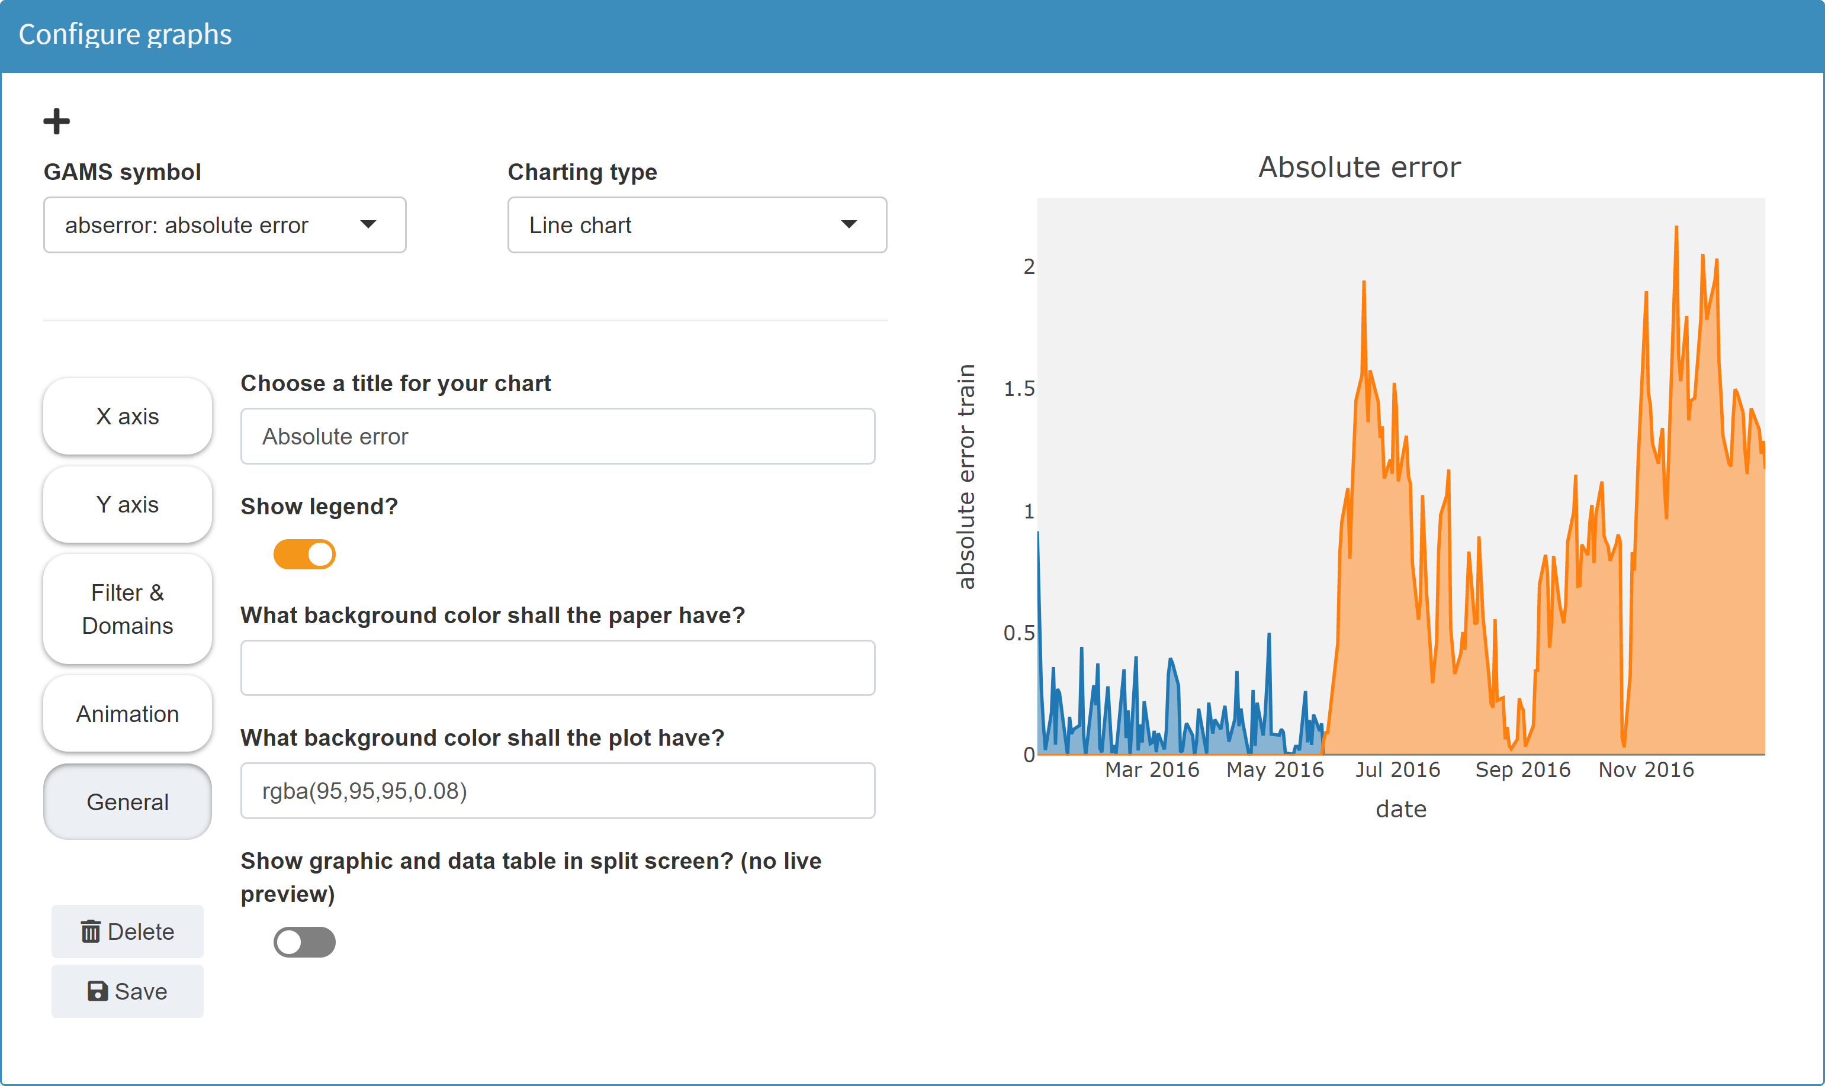Switch to the X axis tab

tap(127, 417)
